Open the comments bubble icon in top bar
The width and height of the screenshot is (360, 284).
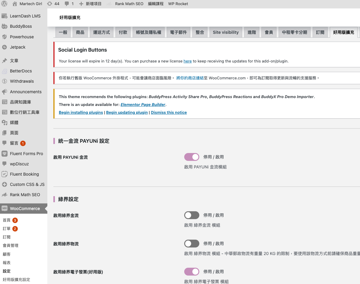click(x=67, y=4)
